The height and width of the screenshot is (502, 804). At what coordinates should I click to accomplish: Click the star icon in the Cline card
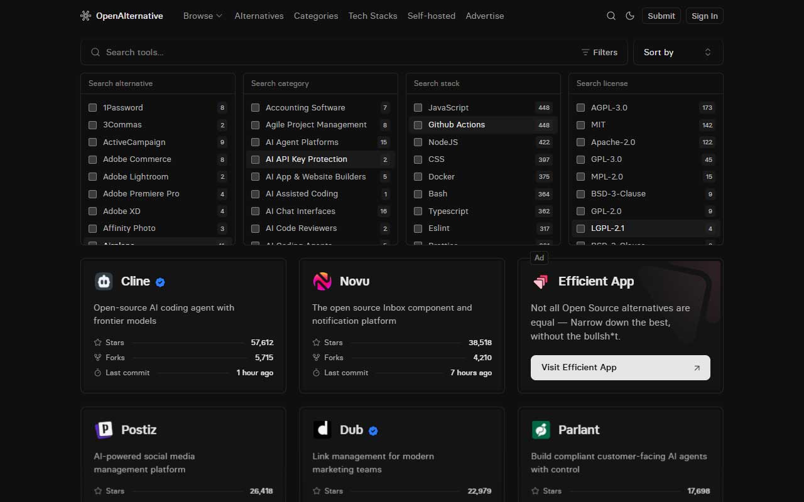pos(97,343)
